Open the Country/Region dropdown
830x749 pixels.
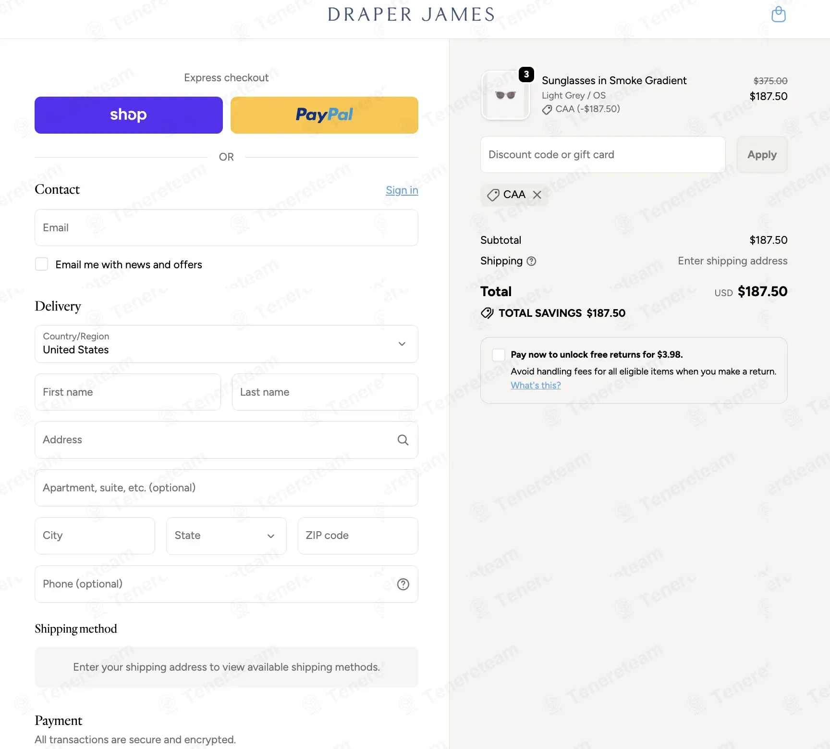pyautogui.click(x=226, y=344)
